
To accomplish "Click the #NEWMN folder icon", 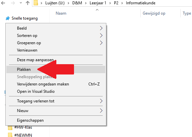I will 10,135.
